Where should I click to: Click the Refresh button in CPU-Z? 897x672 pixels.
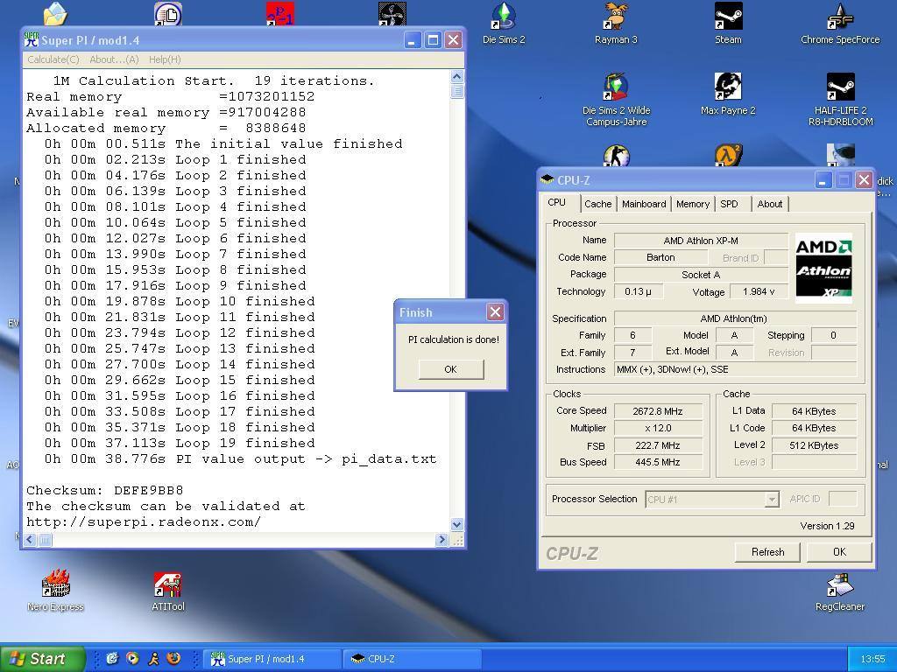coord(767,552)
